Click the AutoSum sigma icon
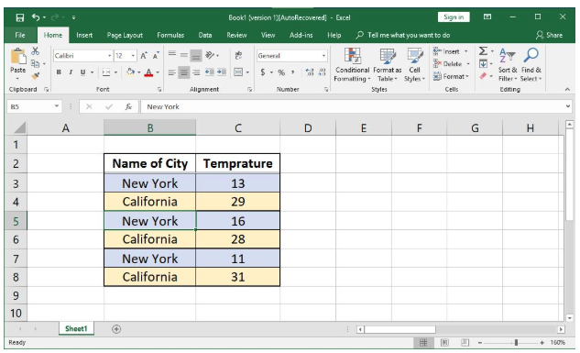 tap(483, 51)
